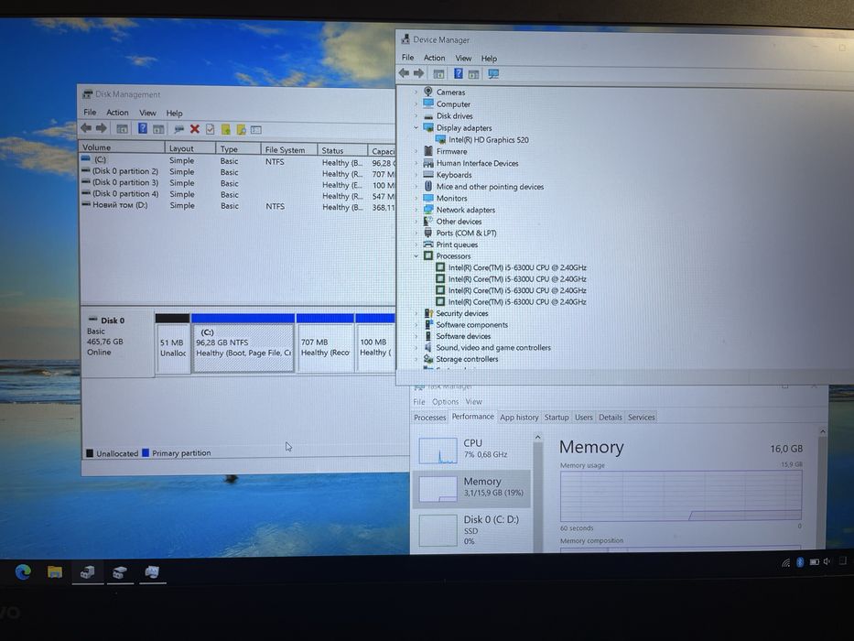Screen dimensions: 854x641
Task: Click yellow folder with green arrow icon
Action: [x=225, y=130]
